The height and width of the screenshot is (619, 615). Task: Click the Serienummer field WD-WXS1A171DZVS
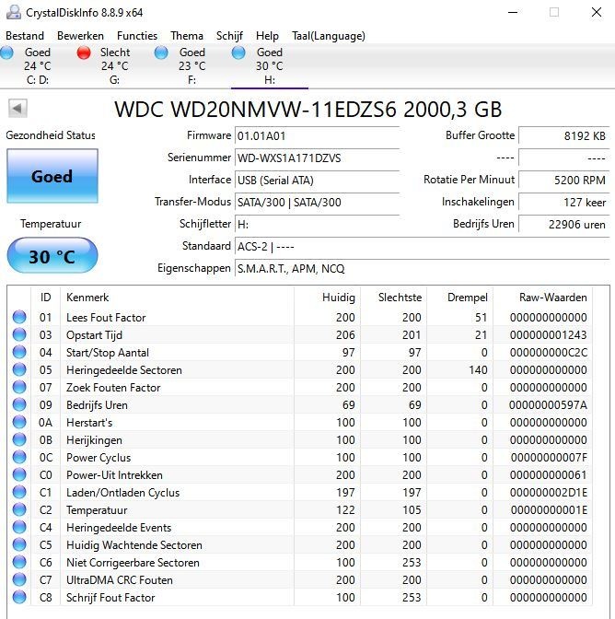317,158
